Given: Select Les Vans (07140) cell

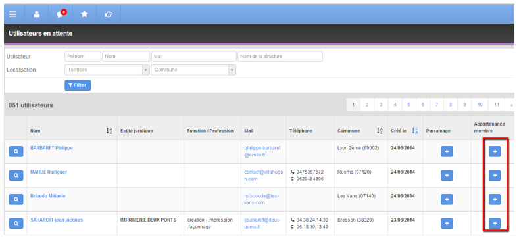Looking at the screenshot, I should pos(357,196).
